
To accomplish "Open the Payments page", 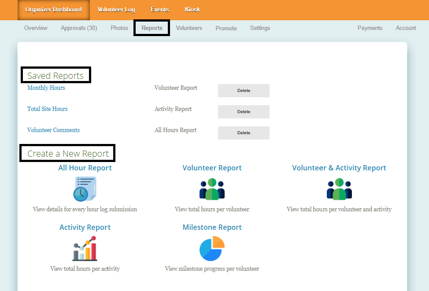I will click(370, 28).
